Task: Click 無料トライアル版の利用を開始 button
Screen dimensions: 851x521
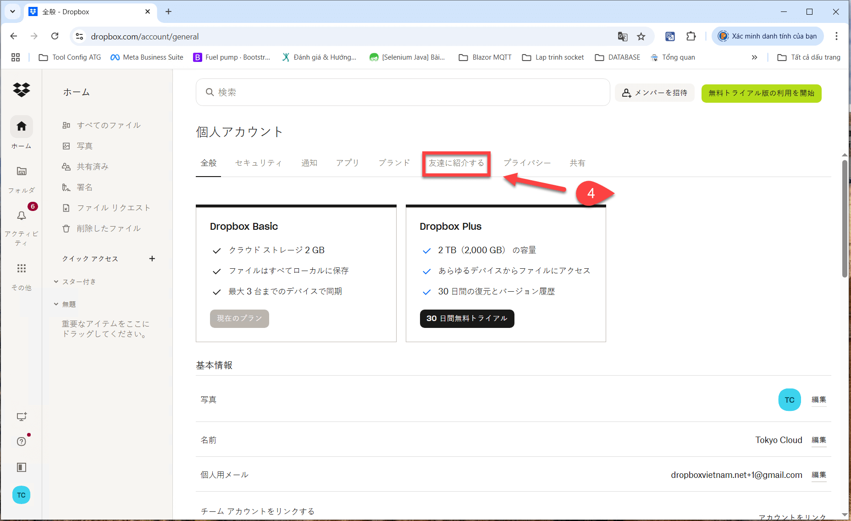Action: click(761, 93)
